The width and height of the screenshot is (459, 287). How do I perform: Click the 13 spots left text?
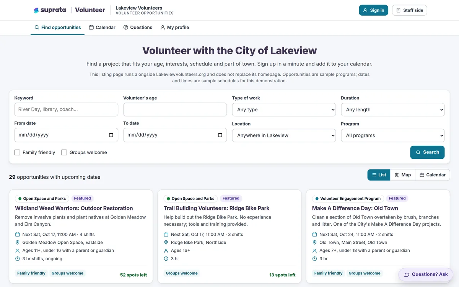point(282,275)
